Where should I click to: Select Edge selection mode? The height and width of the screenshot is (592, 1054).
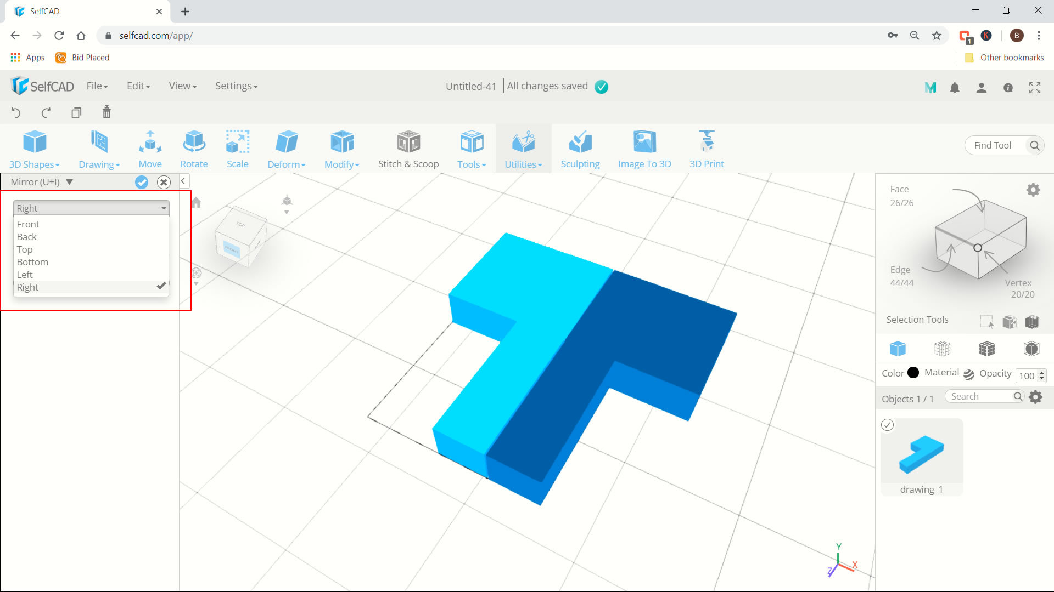(901, 276)
